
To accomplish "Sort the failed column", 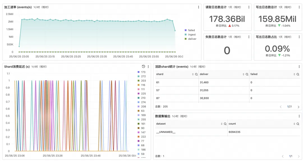I will click(x=294, y=74).
